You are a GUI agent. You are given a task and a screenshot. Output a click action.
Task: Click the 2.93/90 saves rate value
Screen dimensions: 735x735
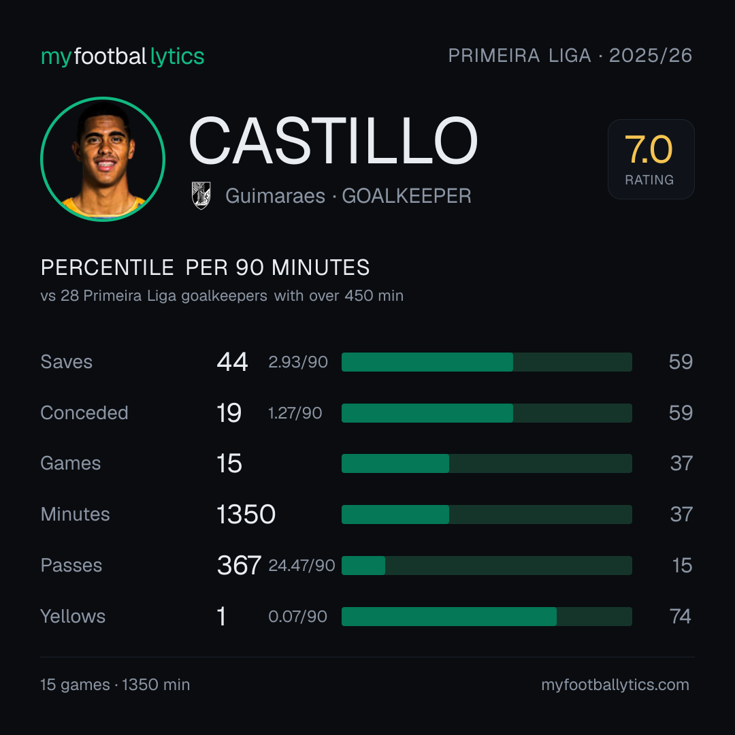(x=297, y=362)
